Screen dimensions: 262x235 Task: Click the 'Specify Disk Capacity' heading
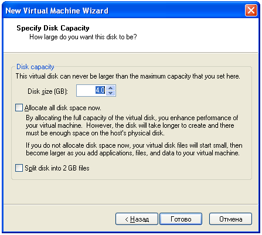click(x=53, y=28)
